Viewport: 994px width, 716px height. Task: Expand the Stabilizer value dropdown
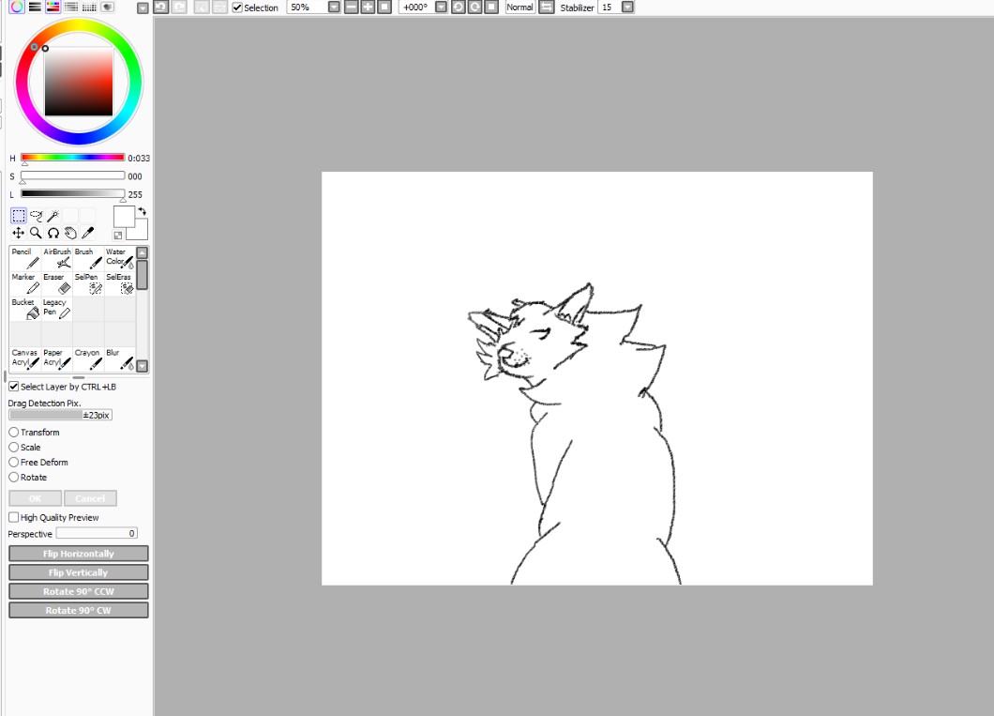click(x=627, y=7)
